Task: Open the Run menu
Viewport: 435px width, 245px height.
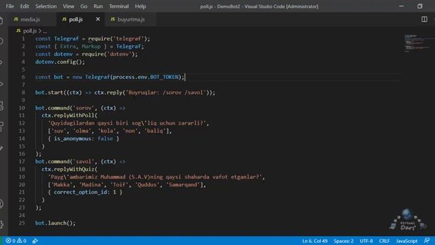Action: (x=98, y=6)
